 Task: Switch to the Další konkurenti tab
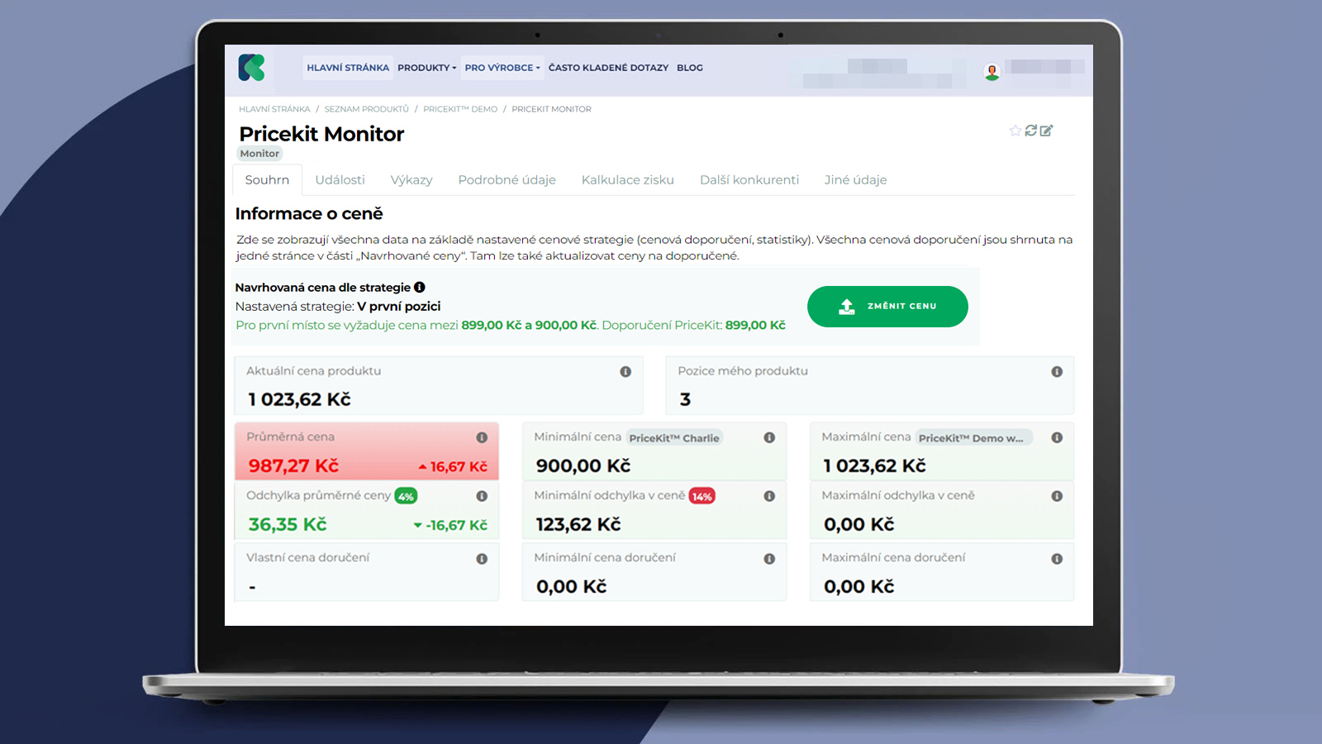[x=749, y=180]
